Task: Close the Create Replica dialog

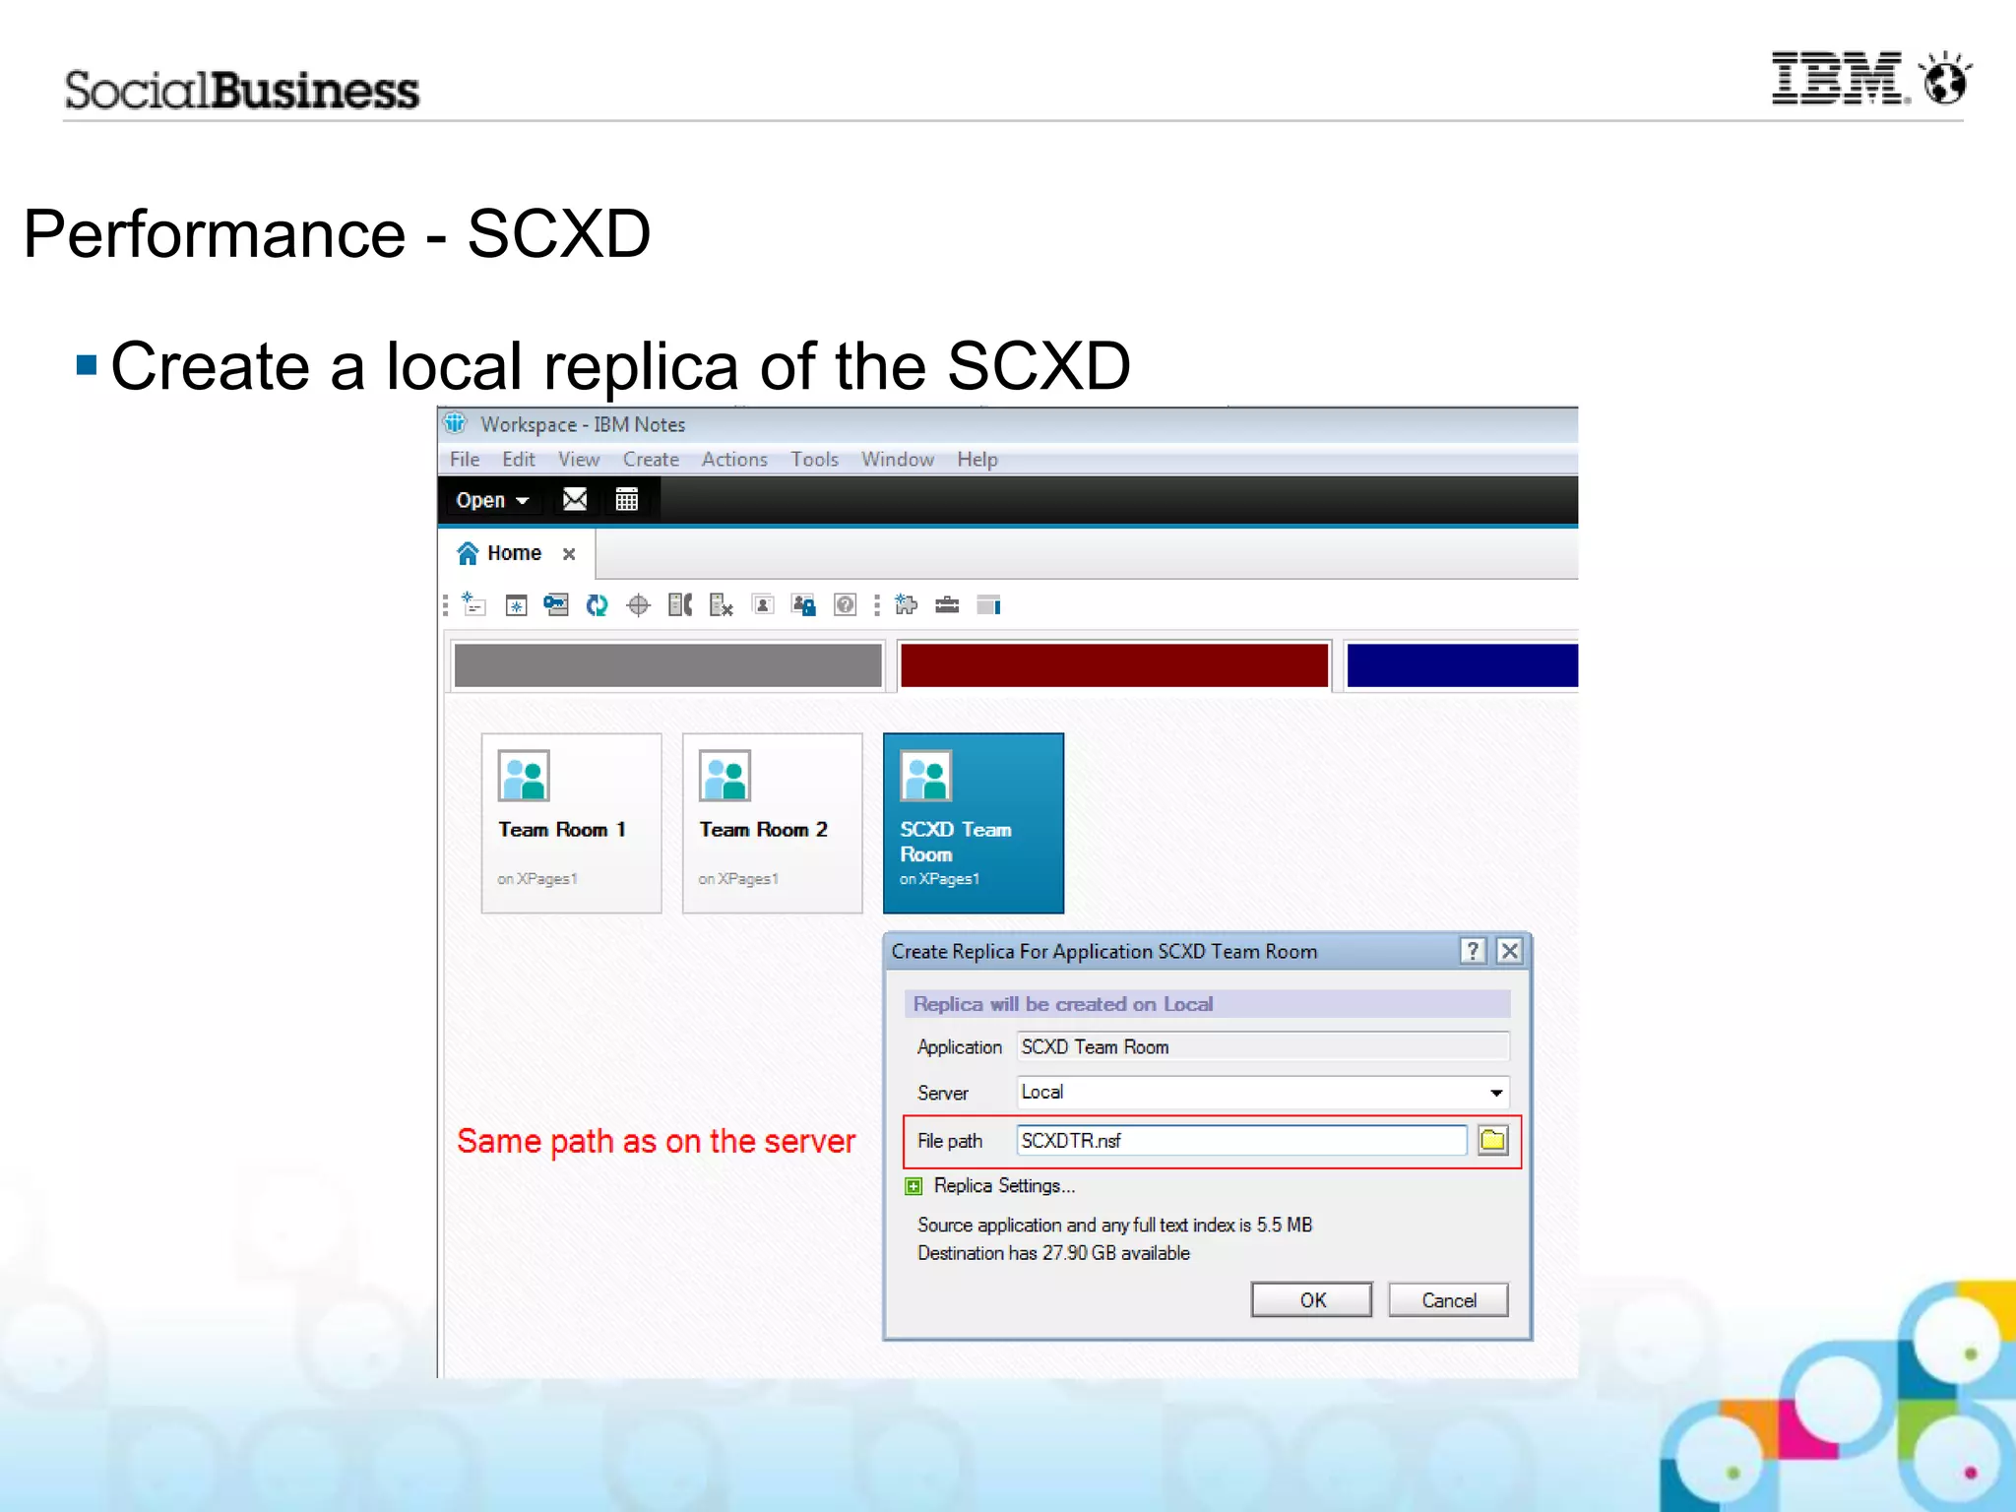Action: (x=1509, y=951)
